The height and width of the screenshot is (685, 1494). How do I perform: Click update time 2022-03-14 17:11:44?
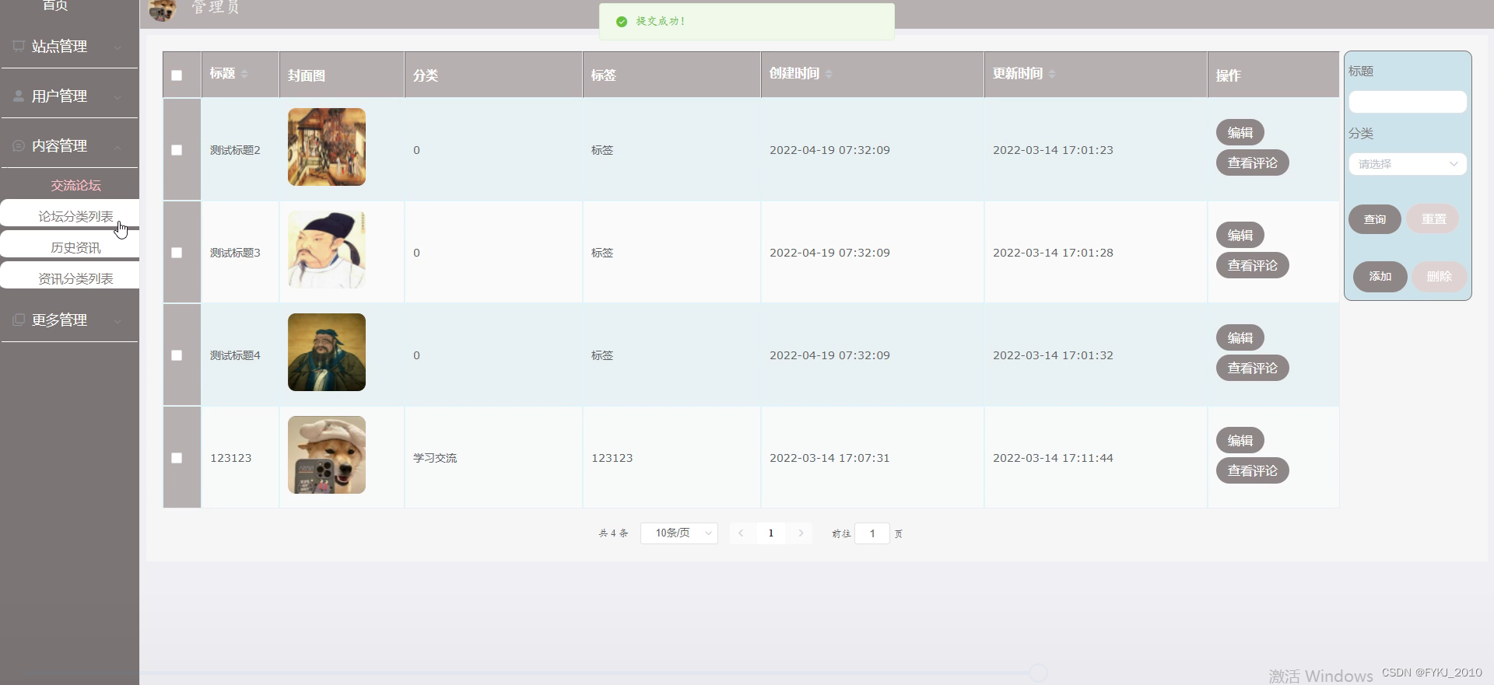click(x=1053, y=458)
